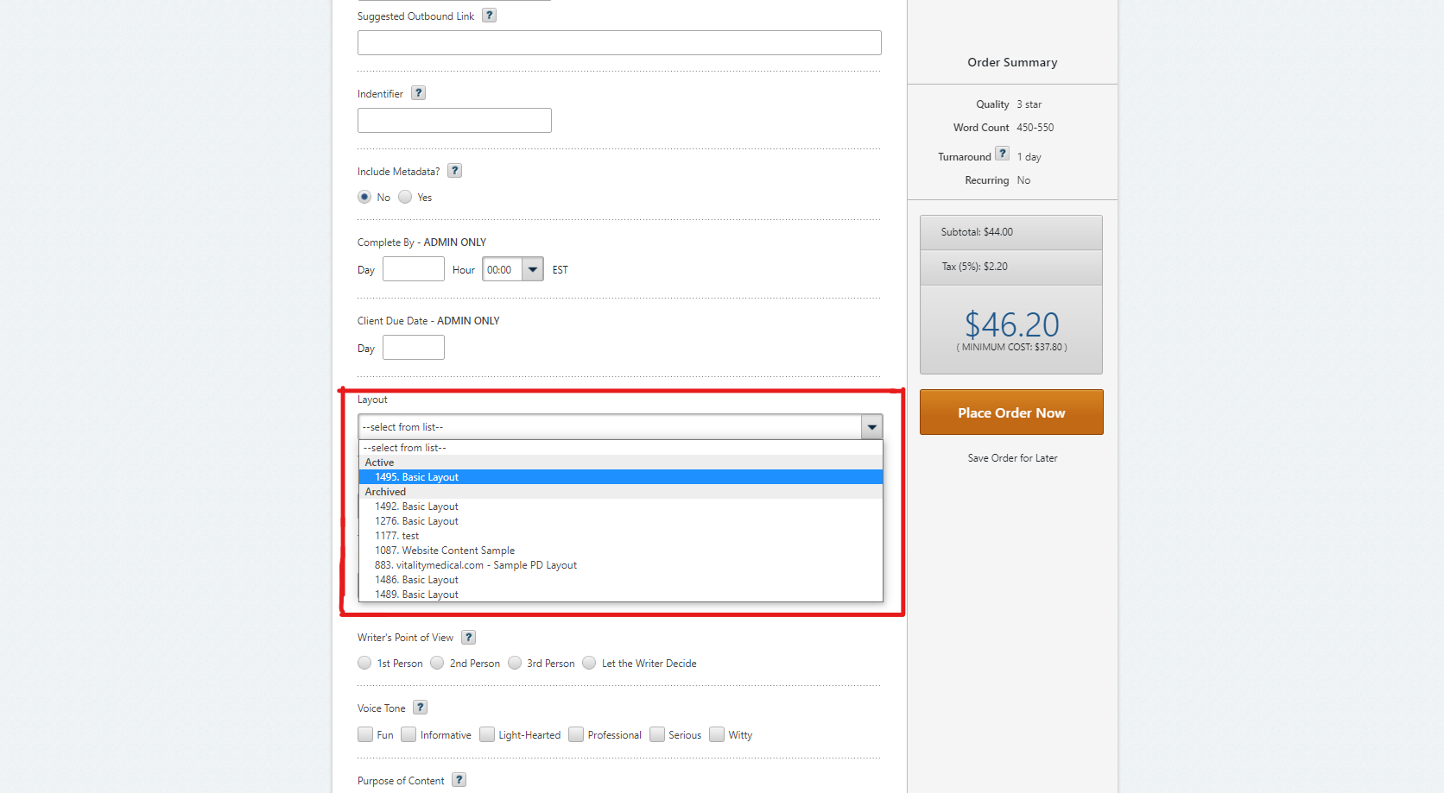Image resolution: width=1444 pixels, height=793 pixels.
Task: Open the Writer's Point of View help icon
Action: pos(468,637)
